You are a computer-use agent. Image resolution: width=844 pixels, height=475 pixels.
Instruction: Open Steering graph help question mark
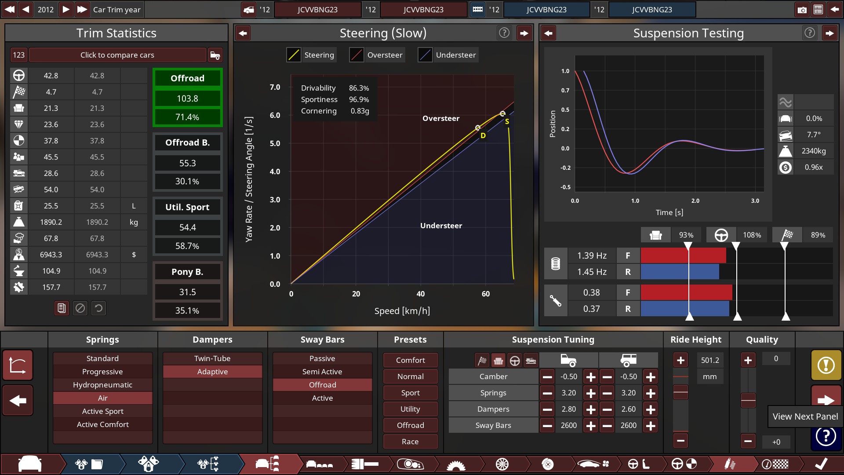point(504,33)
